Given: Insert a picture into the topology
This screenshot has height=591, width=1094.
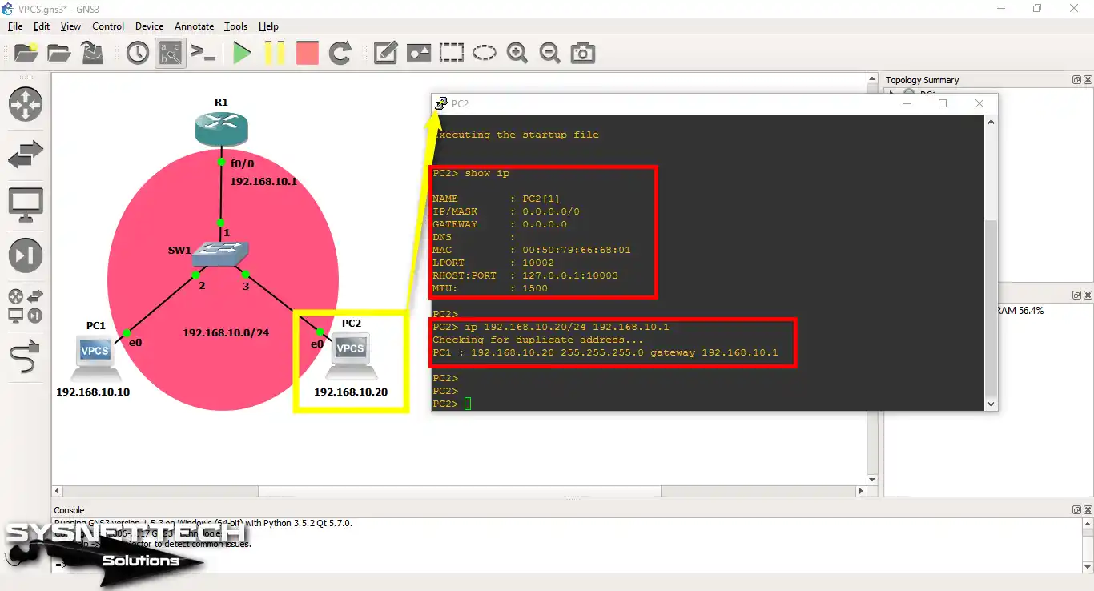Looking at the screenshot, I should tap(419, 53).
